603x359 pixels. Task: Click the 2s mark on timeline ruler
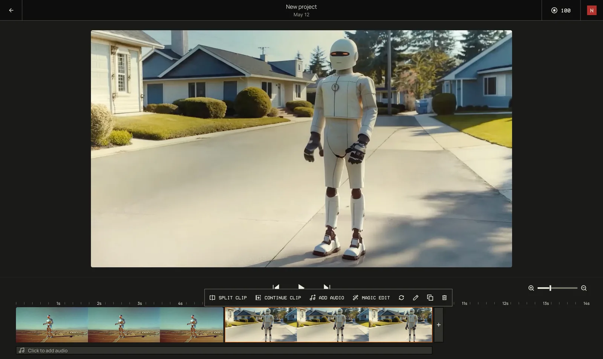point(99,303)
